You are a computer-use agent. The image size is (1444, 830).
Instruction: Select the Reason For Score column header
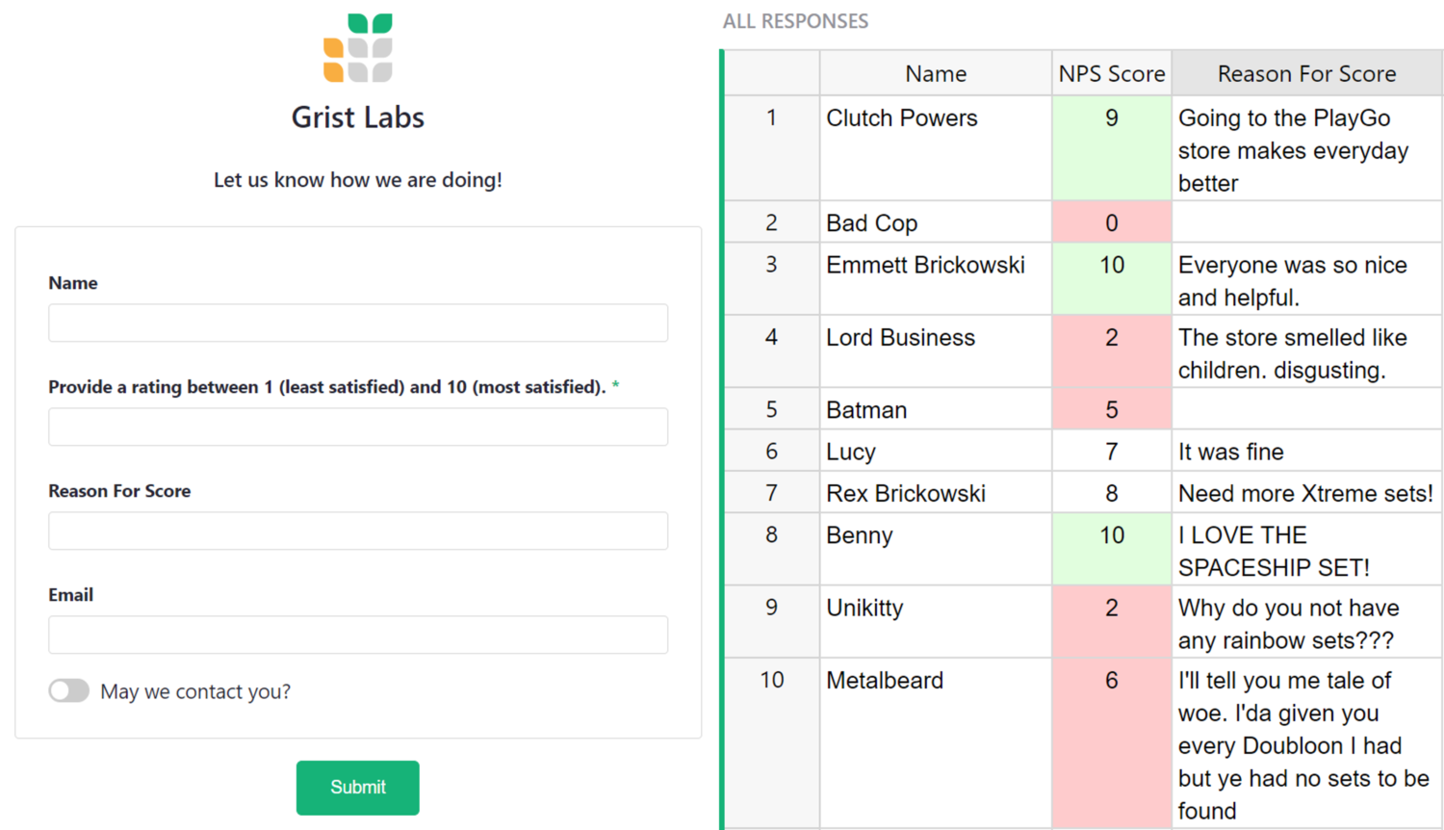point(1305,73)
